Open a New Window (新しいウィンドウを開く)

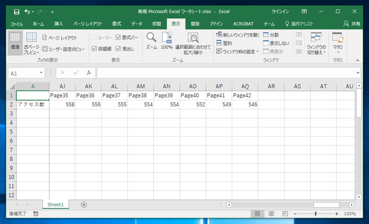pos(238,35)
